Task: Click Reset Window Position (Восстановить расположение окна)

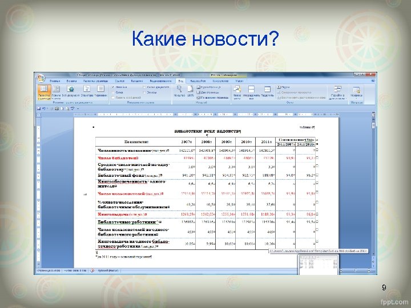Action: (x=301, y=98)
